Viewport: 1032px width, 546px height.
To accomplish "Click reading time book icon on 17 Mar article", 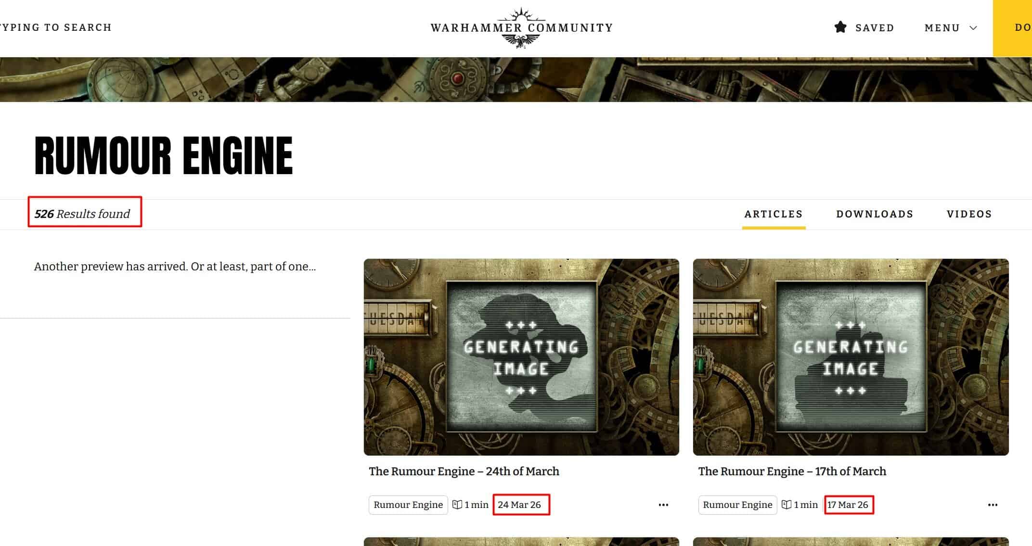I will [x=787, y=505].
